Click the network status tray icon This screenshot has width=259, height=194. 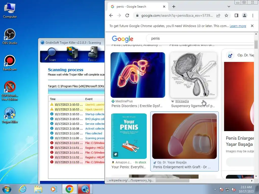coord(227,189)
